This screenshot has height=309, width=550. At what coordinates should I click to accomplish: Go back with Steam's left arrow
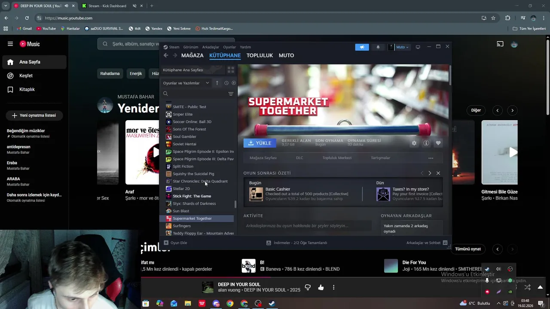pos(166,55)
